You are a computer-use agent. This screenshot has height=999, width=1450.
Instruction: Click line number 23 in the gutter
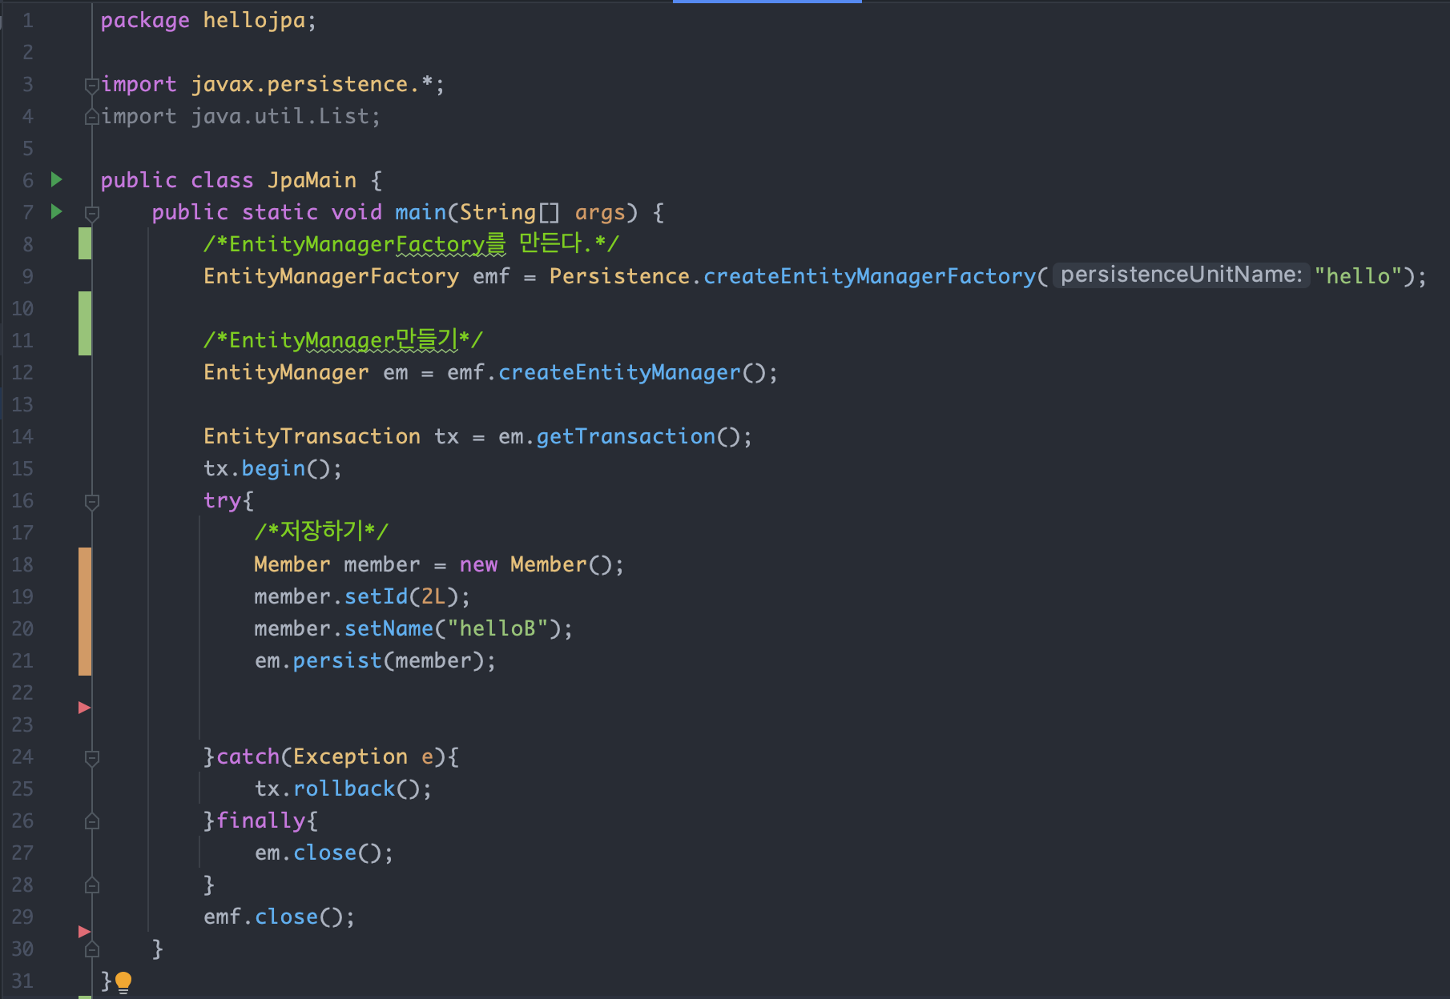22,724
